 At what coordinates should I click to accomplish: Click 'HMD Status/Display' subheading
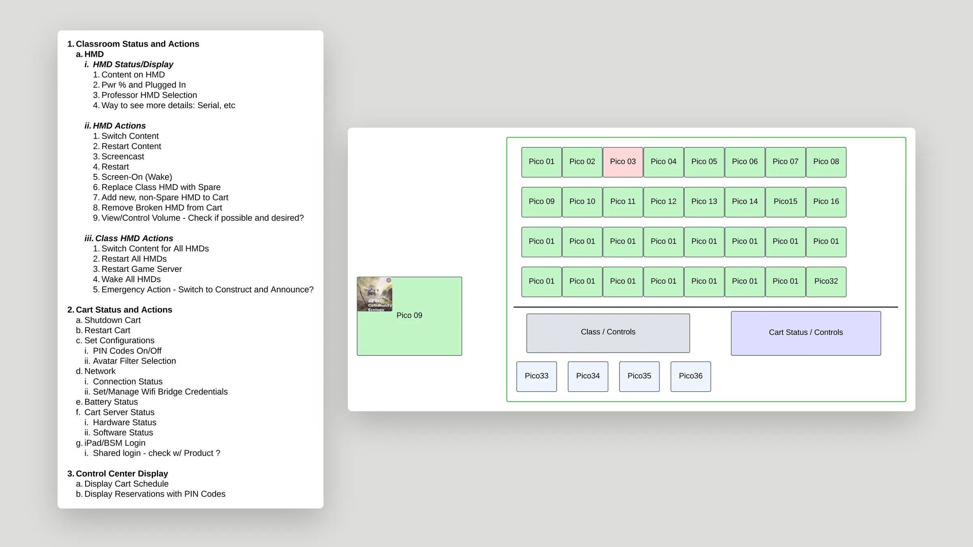pos(133,64)
